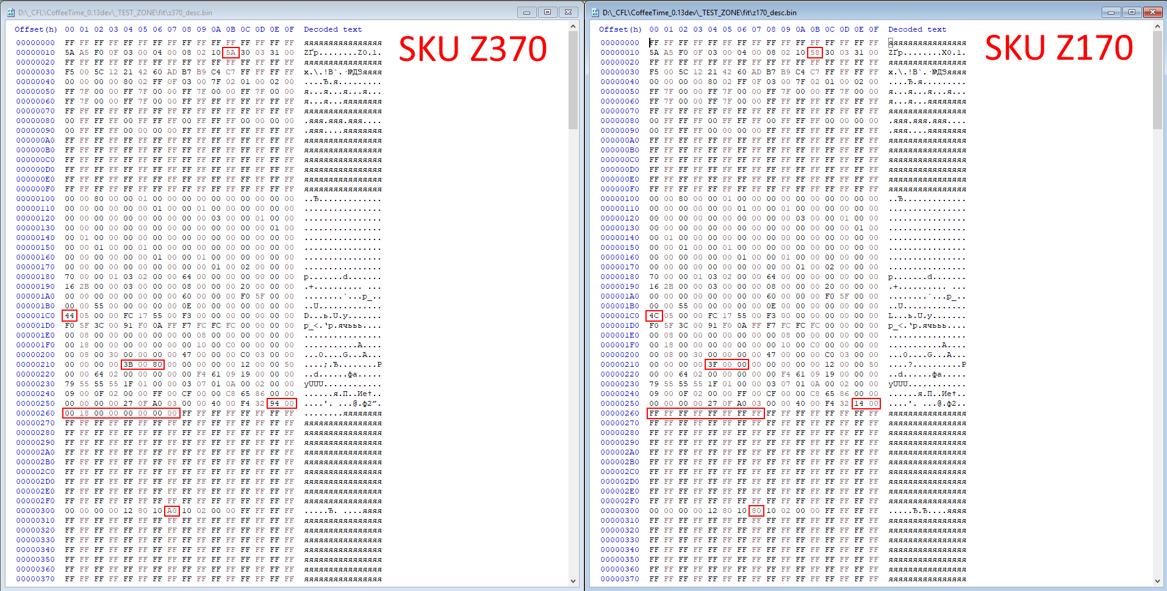Click "Offset(h)" header in z170_desc.bin window
Image resolution: width=1167 pixels, height=591 pixels.
pos(620,29)
